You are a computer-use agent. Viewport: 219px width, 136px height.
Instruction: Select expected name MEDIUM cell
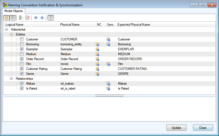(x=124, y=54)
